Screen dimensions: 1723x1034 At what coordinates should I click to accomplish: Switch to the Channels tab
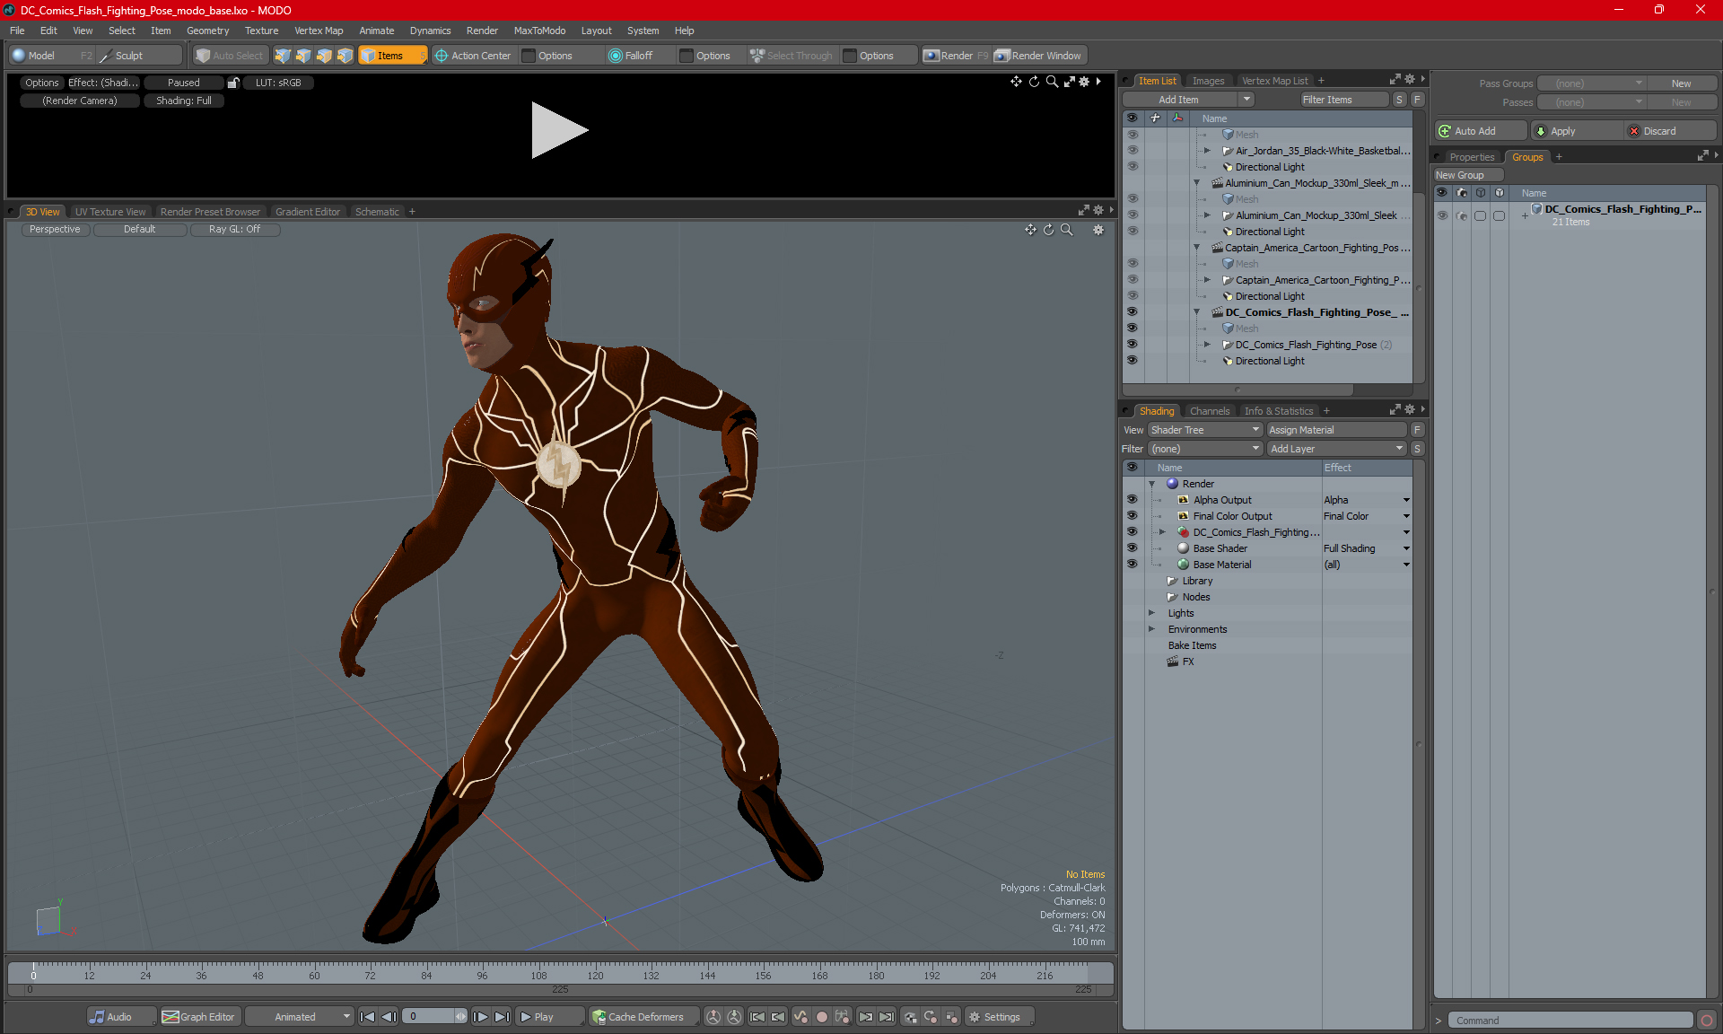(1210, 411)
